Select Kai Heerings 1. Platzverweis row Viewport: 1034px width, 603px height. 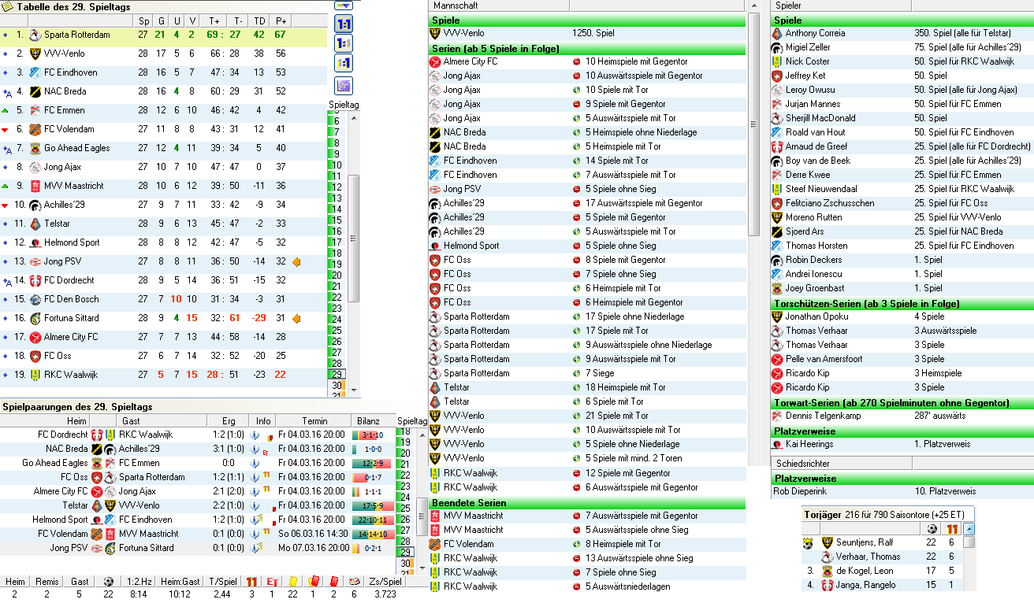[x=902, y=444]
